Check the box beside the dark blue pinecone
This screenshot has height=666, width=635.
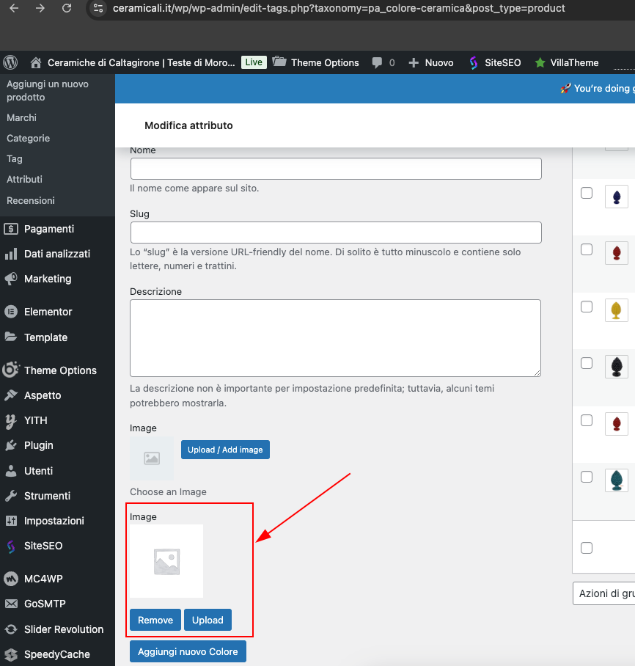click(x=587, y=193)
